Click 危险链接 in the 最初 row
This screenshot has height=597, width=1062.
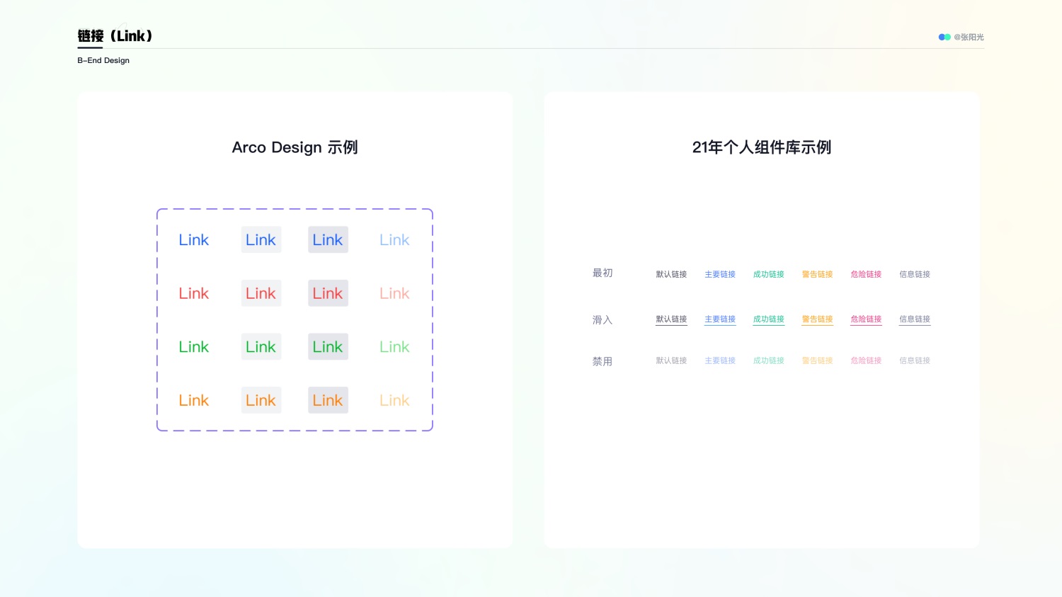[x=866, y=274]
